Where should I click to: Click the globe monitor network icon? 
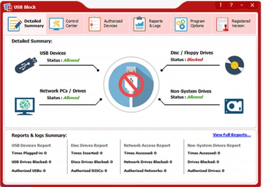[25, 106]
